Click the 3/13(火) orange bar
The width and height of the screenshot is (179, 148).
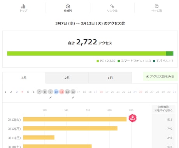tap(75, 119)
